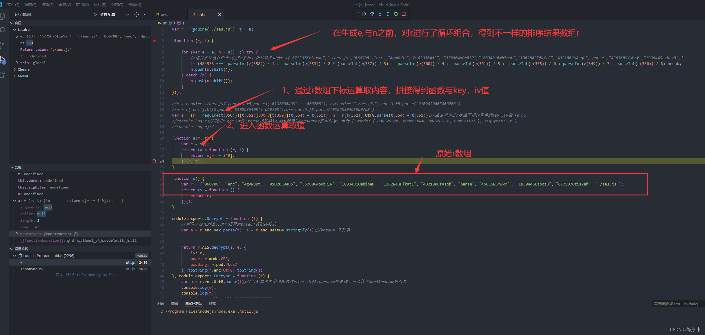Expand the e: (13) array variable

(17, 36)
